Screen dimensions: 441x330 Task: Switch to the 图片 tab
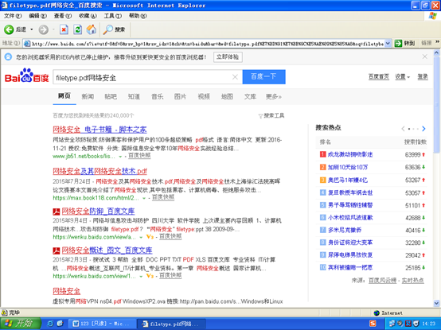click(x=180, y=97)
